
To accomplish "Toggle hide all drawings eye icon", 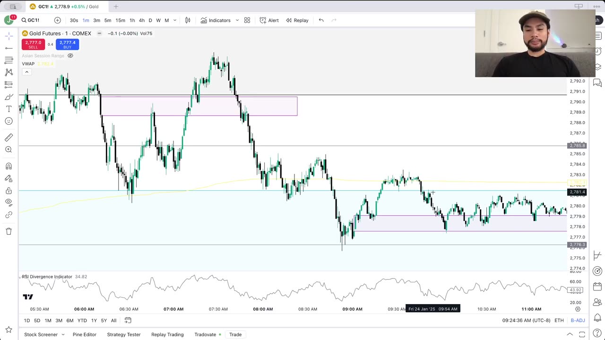I will (x=9, y=203).
